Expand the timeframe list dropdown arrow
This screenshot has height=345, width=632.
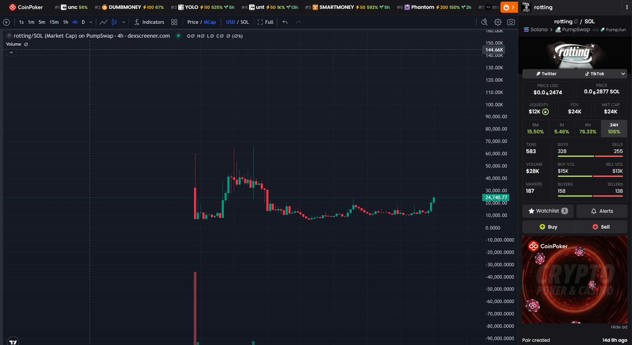coord(91,22)
